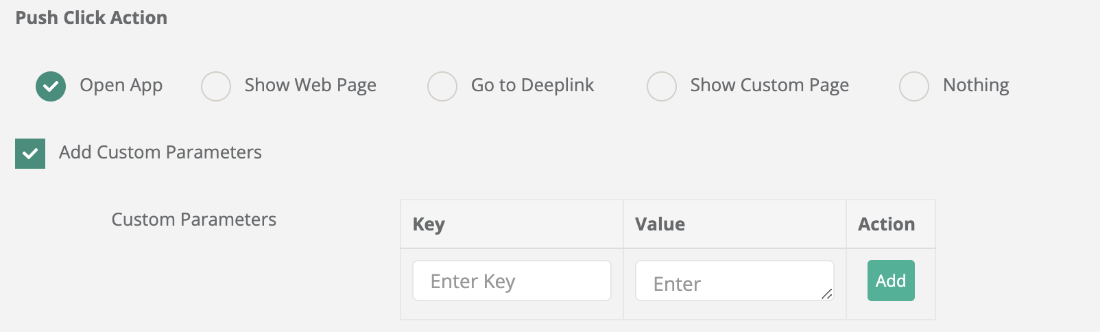1100x332 pixels.
Task: Click the Action column header
Action: pos(886,224)
